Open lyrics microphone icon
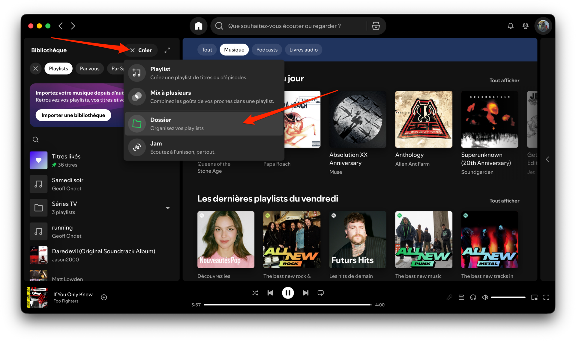This screenshot has height=341, width=576. point(449,297)
